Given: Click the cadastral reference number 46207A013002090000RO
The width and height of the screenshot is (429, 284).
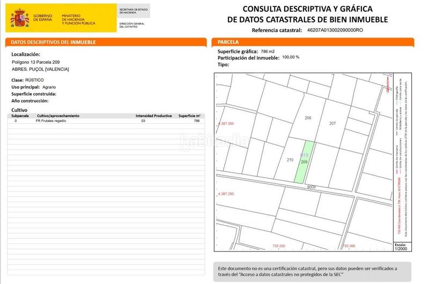Looking at the screenshot, I should click(x=335, y=30).
